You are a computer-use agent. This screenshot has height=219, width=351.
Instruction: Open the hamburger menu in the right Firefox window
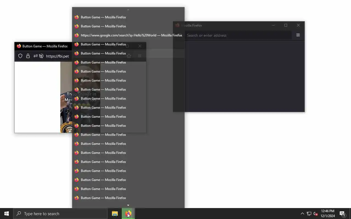click(x=298, y=35)
